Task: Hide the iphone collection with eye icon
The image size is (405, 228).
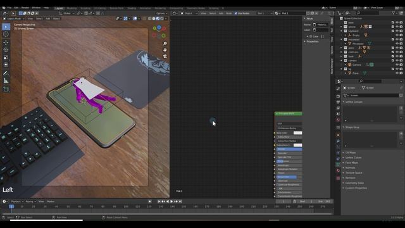Action: [x=397, y=27]
